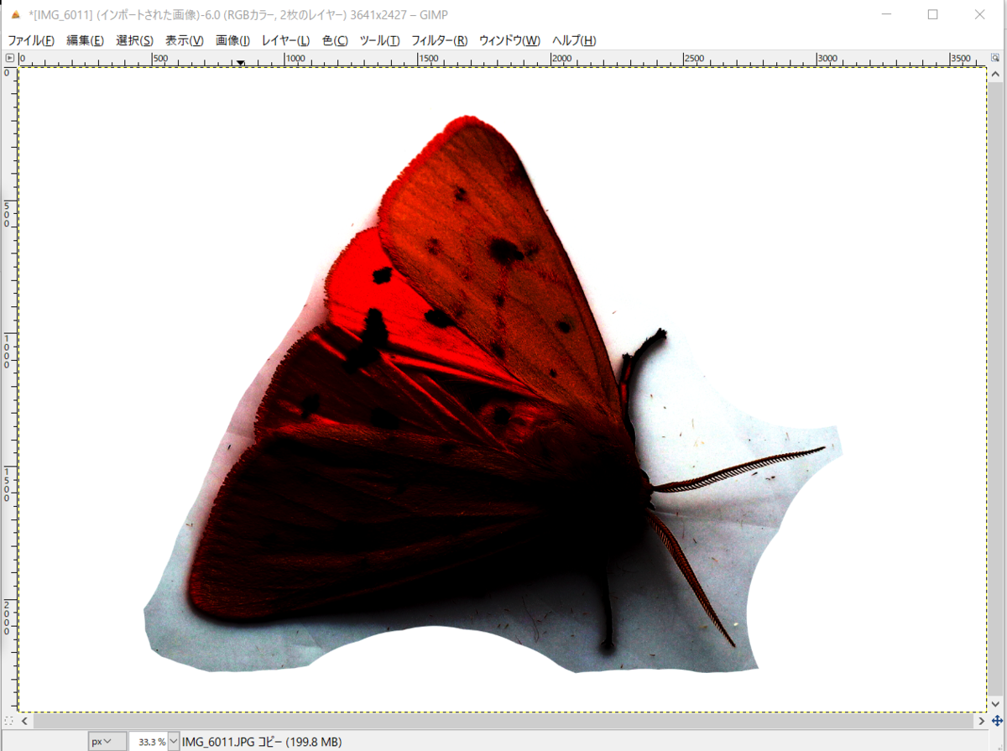The width and height of the screenshot is (1007, 751).
Task: Click the GIMP app icon in title bar
Action: tap(16, 14)
